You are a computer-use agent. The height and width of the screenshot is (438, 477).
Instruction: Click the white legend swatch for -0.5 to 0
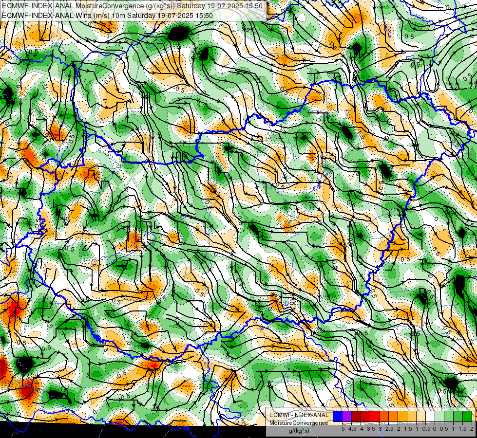coord(430,417)
